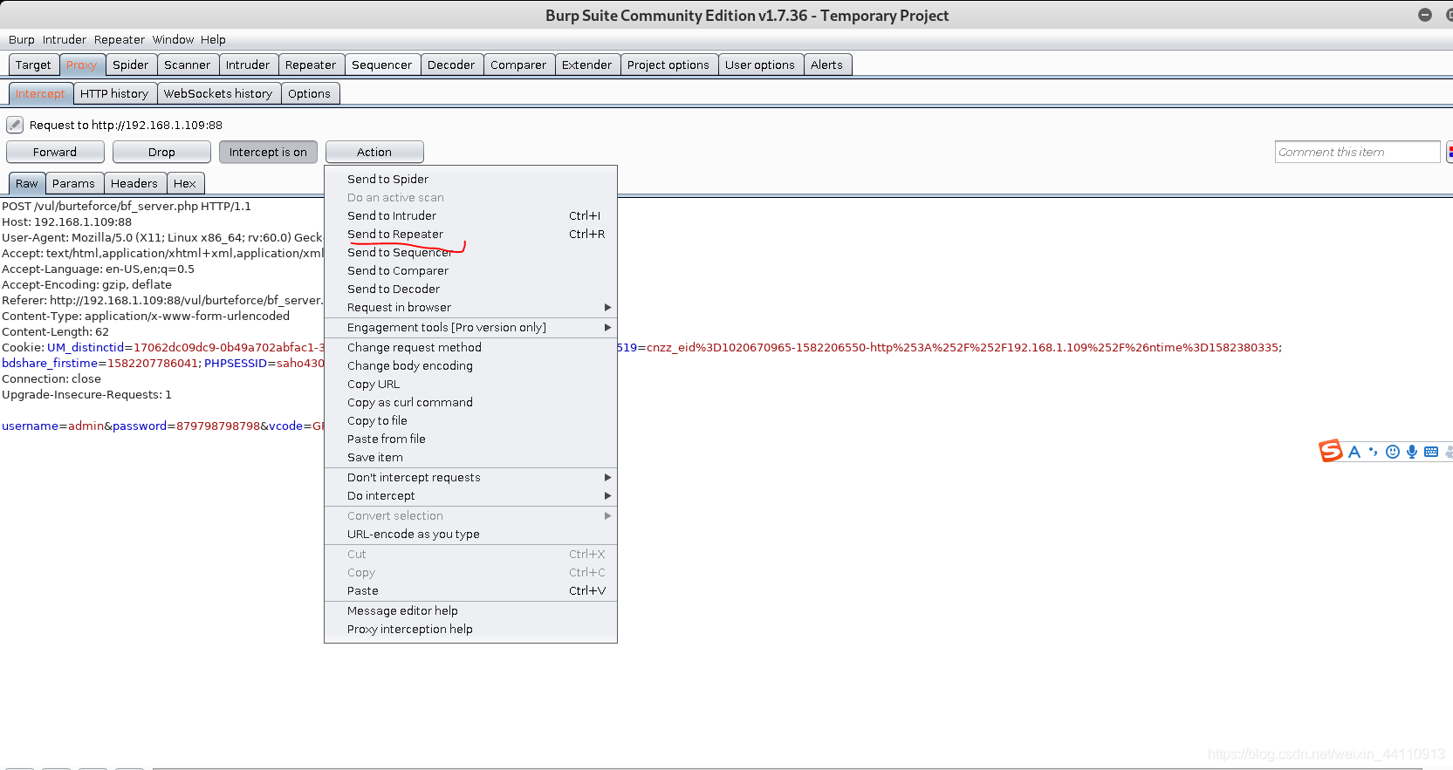Select Copy to file
The height and width of the screenshot is (770, 1453).
pyautogui.click(x=470, y=420)
